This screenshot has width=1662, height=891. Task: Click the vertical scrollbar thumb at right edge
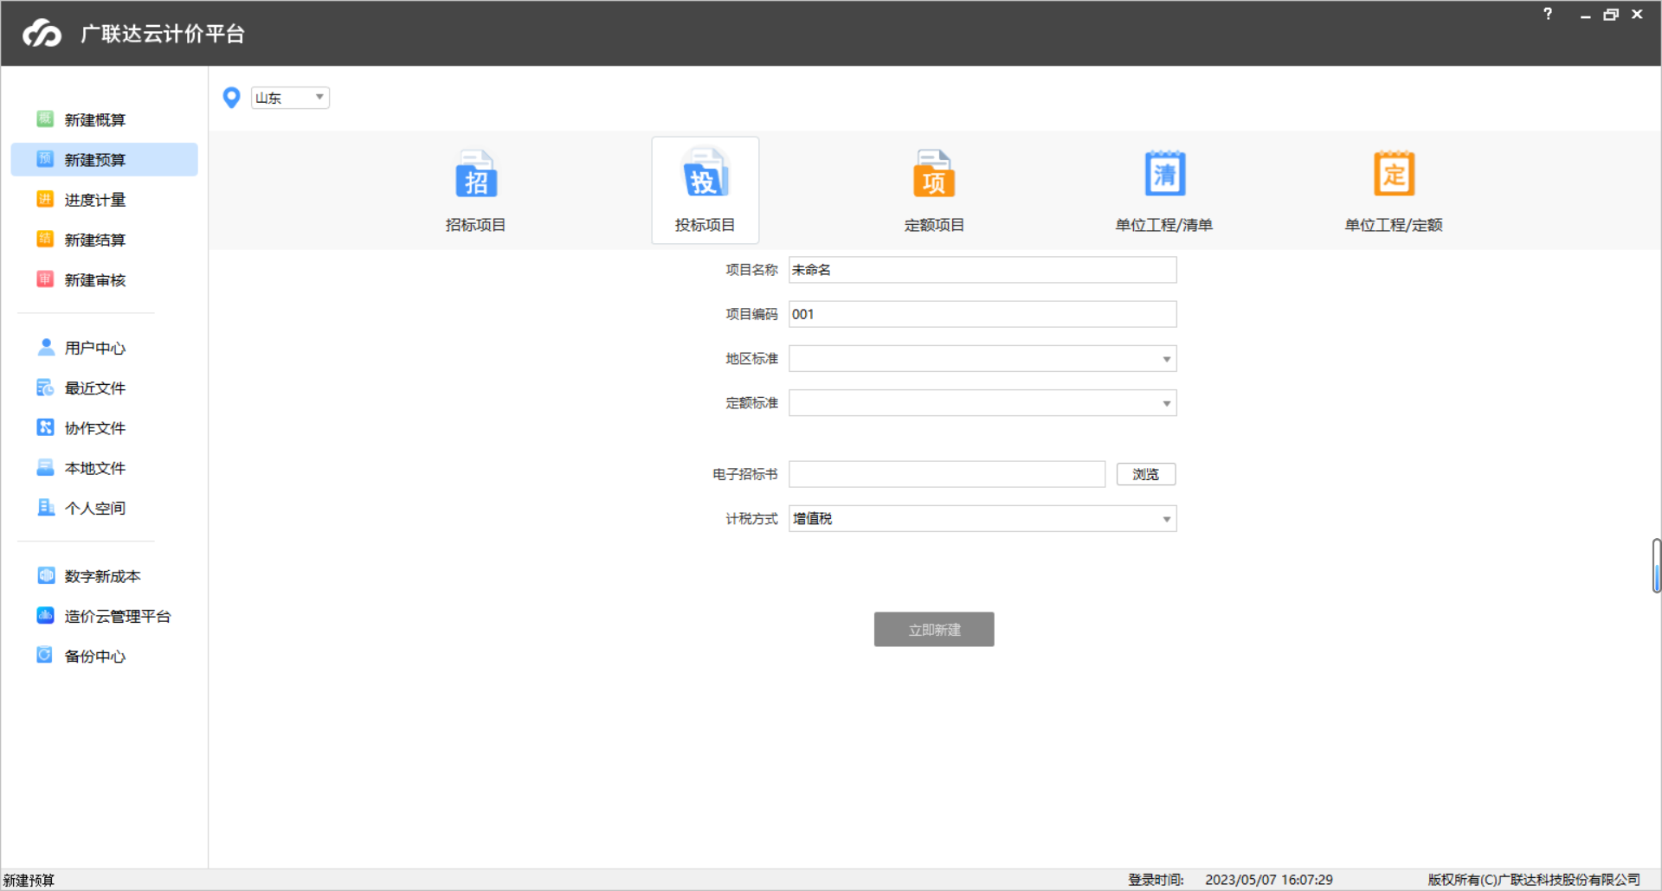click(1656, 566)
